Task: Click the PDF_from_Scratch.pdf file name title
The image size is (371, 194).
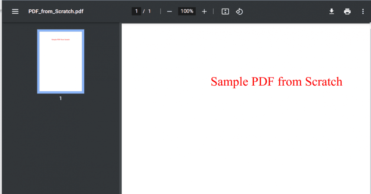Action: tap(56, 11)
